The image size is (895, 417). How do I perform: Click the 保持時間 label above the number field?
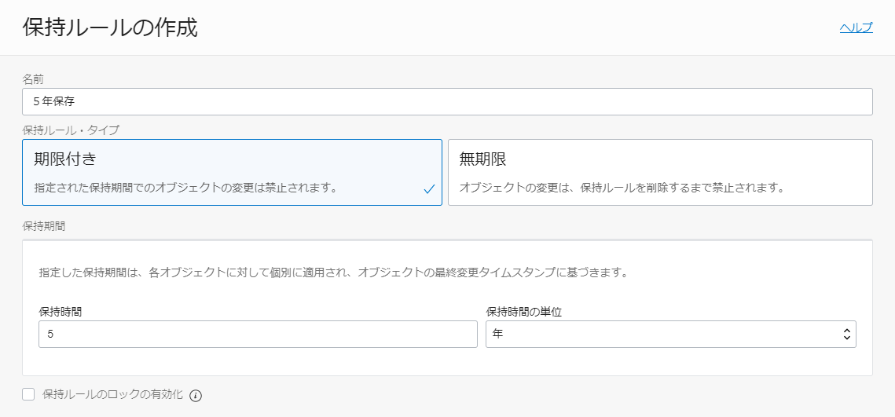coord(59,312)
